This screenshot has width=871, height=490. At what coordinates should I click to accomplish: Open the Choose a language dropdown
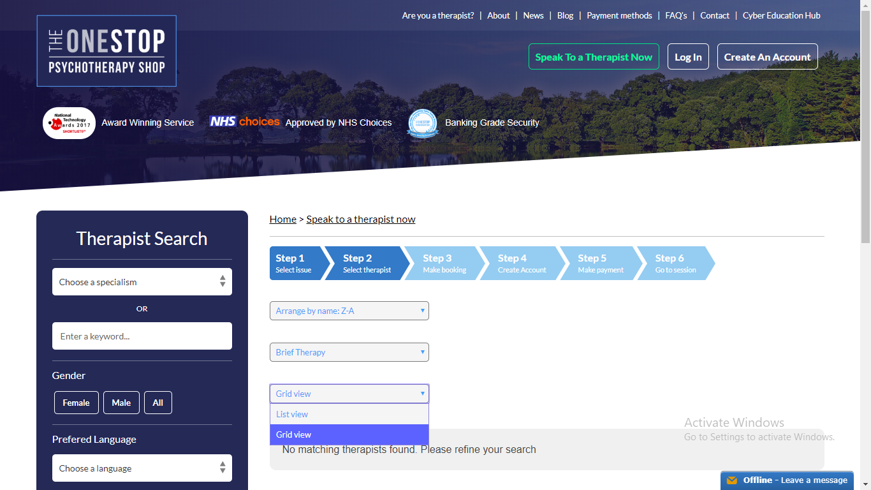pos(142,468)
